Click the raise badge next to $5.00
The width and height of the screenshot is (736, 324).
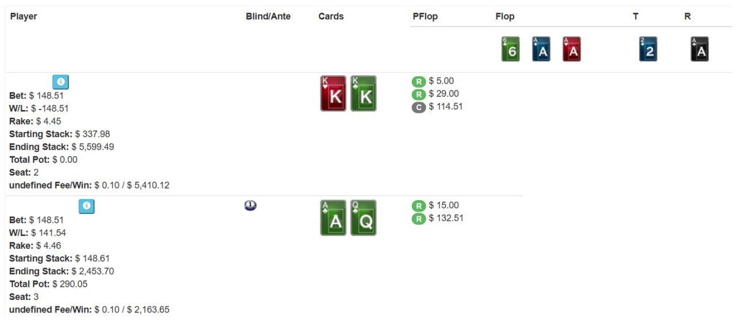(419, 81)
